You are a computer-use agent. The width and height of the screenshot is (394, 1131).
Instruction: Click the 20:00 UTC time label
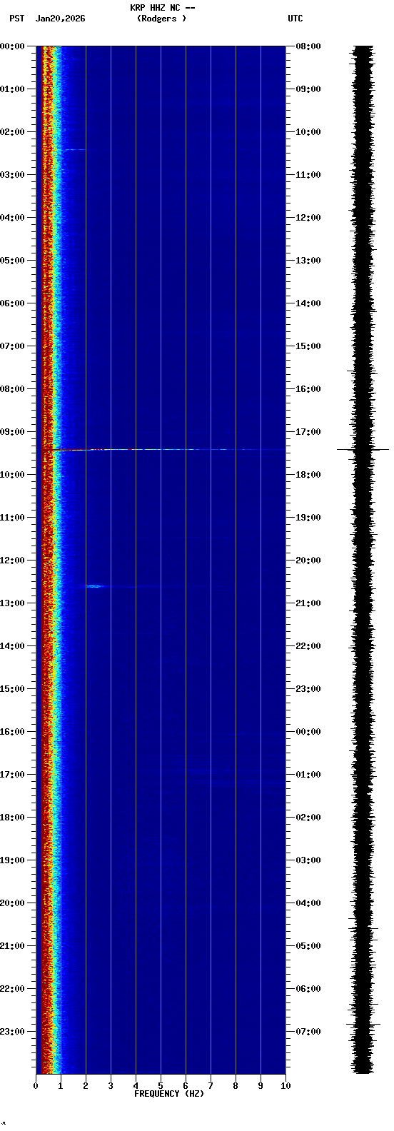tap(308, 561)
